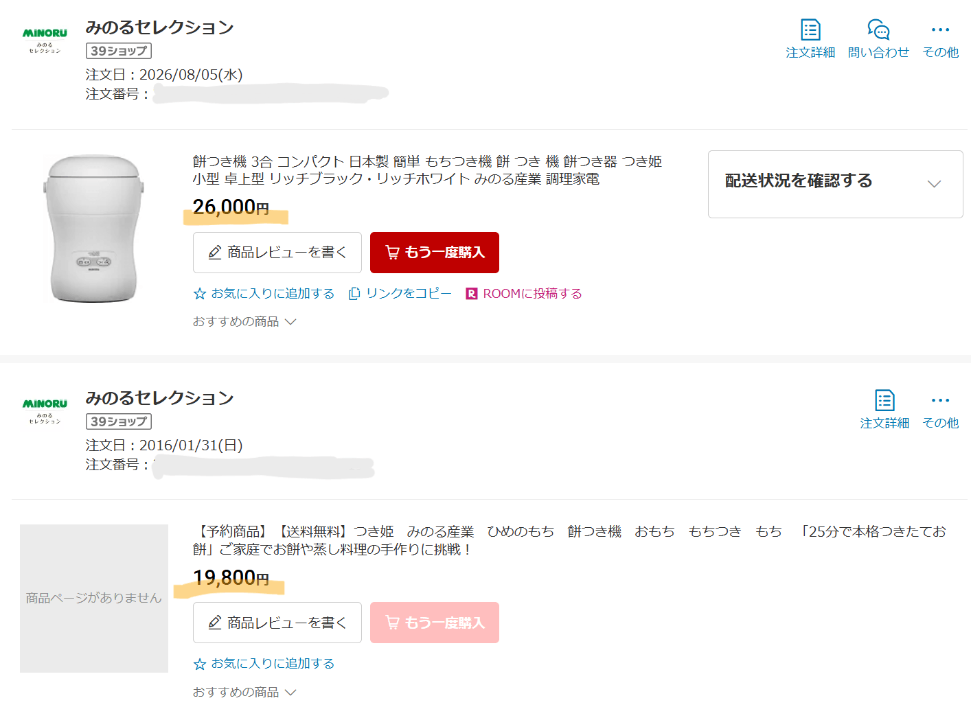Click ROOMに投稿する link

click(x=523, y=294)
